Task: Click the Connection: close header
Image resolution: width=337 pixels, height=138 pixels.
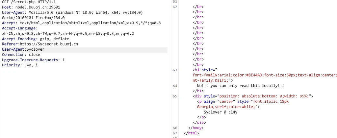Action: click(x=21, y=55)
